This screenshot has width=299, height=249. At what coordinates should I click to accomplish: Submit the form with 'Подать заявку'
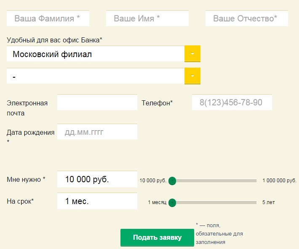tap(157, 238)
